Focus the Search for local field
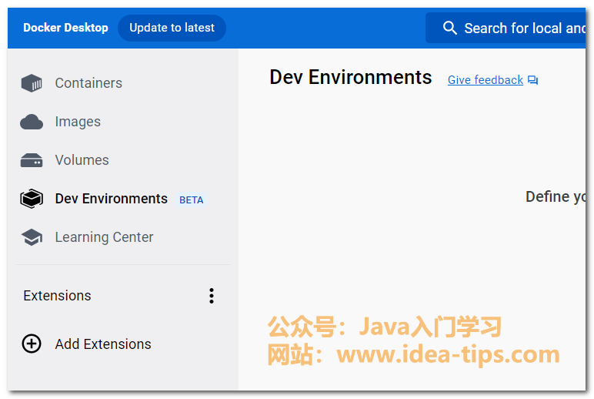 point(525,28)
